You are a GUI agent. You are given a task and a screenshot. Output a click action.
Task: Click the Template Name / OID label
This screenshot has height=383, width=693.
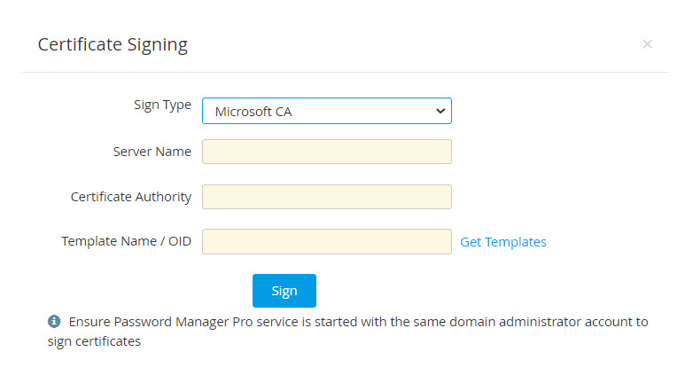[x=126, y=241]
